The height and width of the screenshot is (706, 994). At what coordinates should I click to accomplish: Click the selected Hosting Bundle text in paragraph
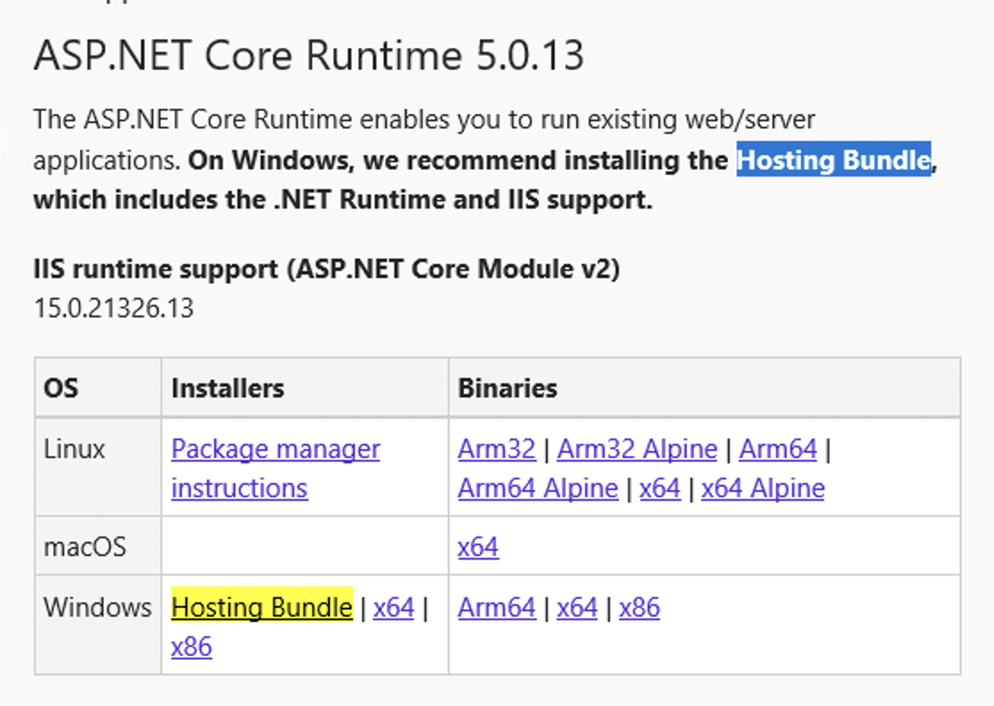[x=833, y=160]
